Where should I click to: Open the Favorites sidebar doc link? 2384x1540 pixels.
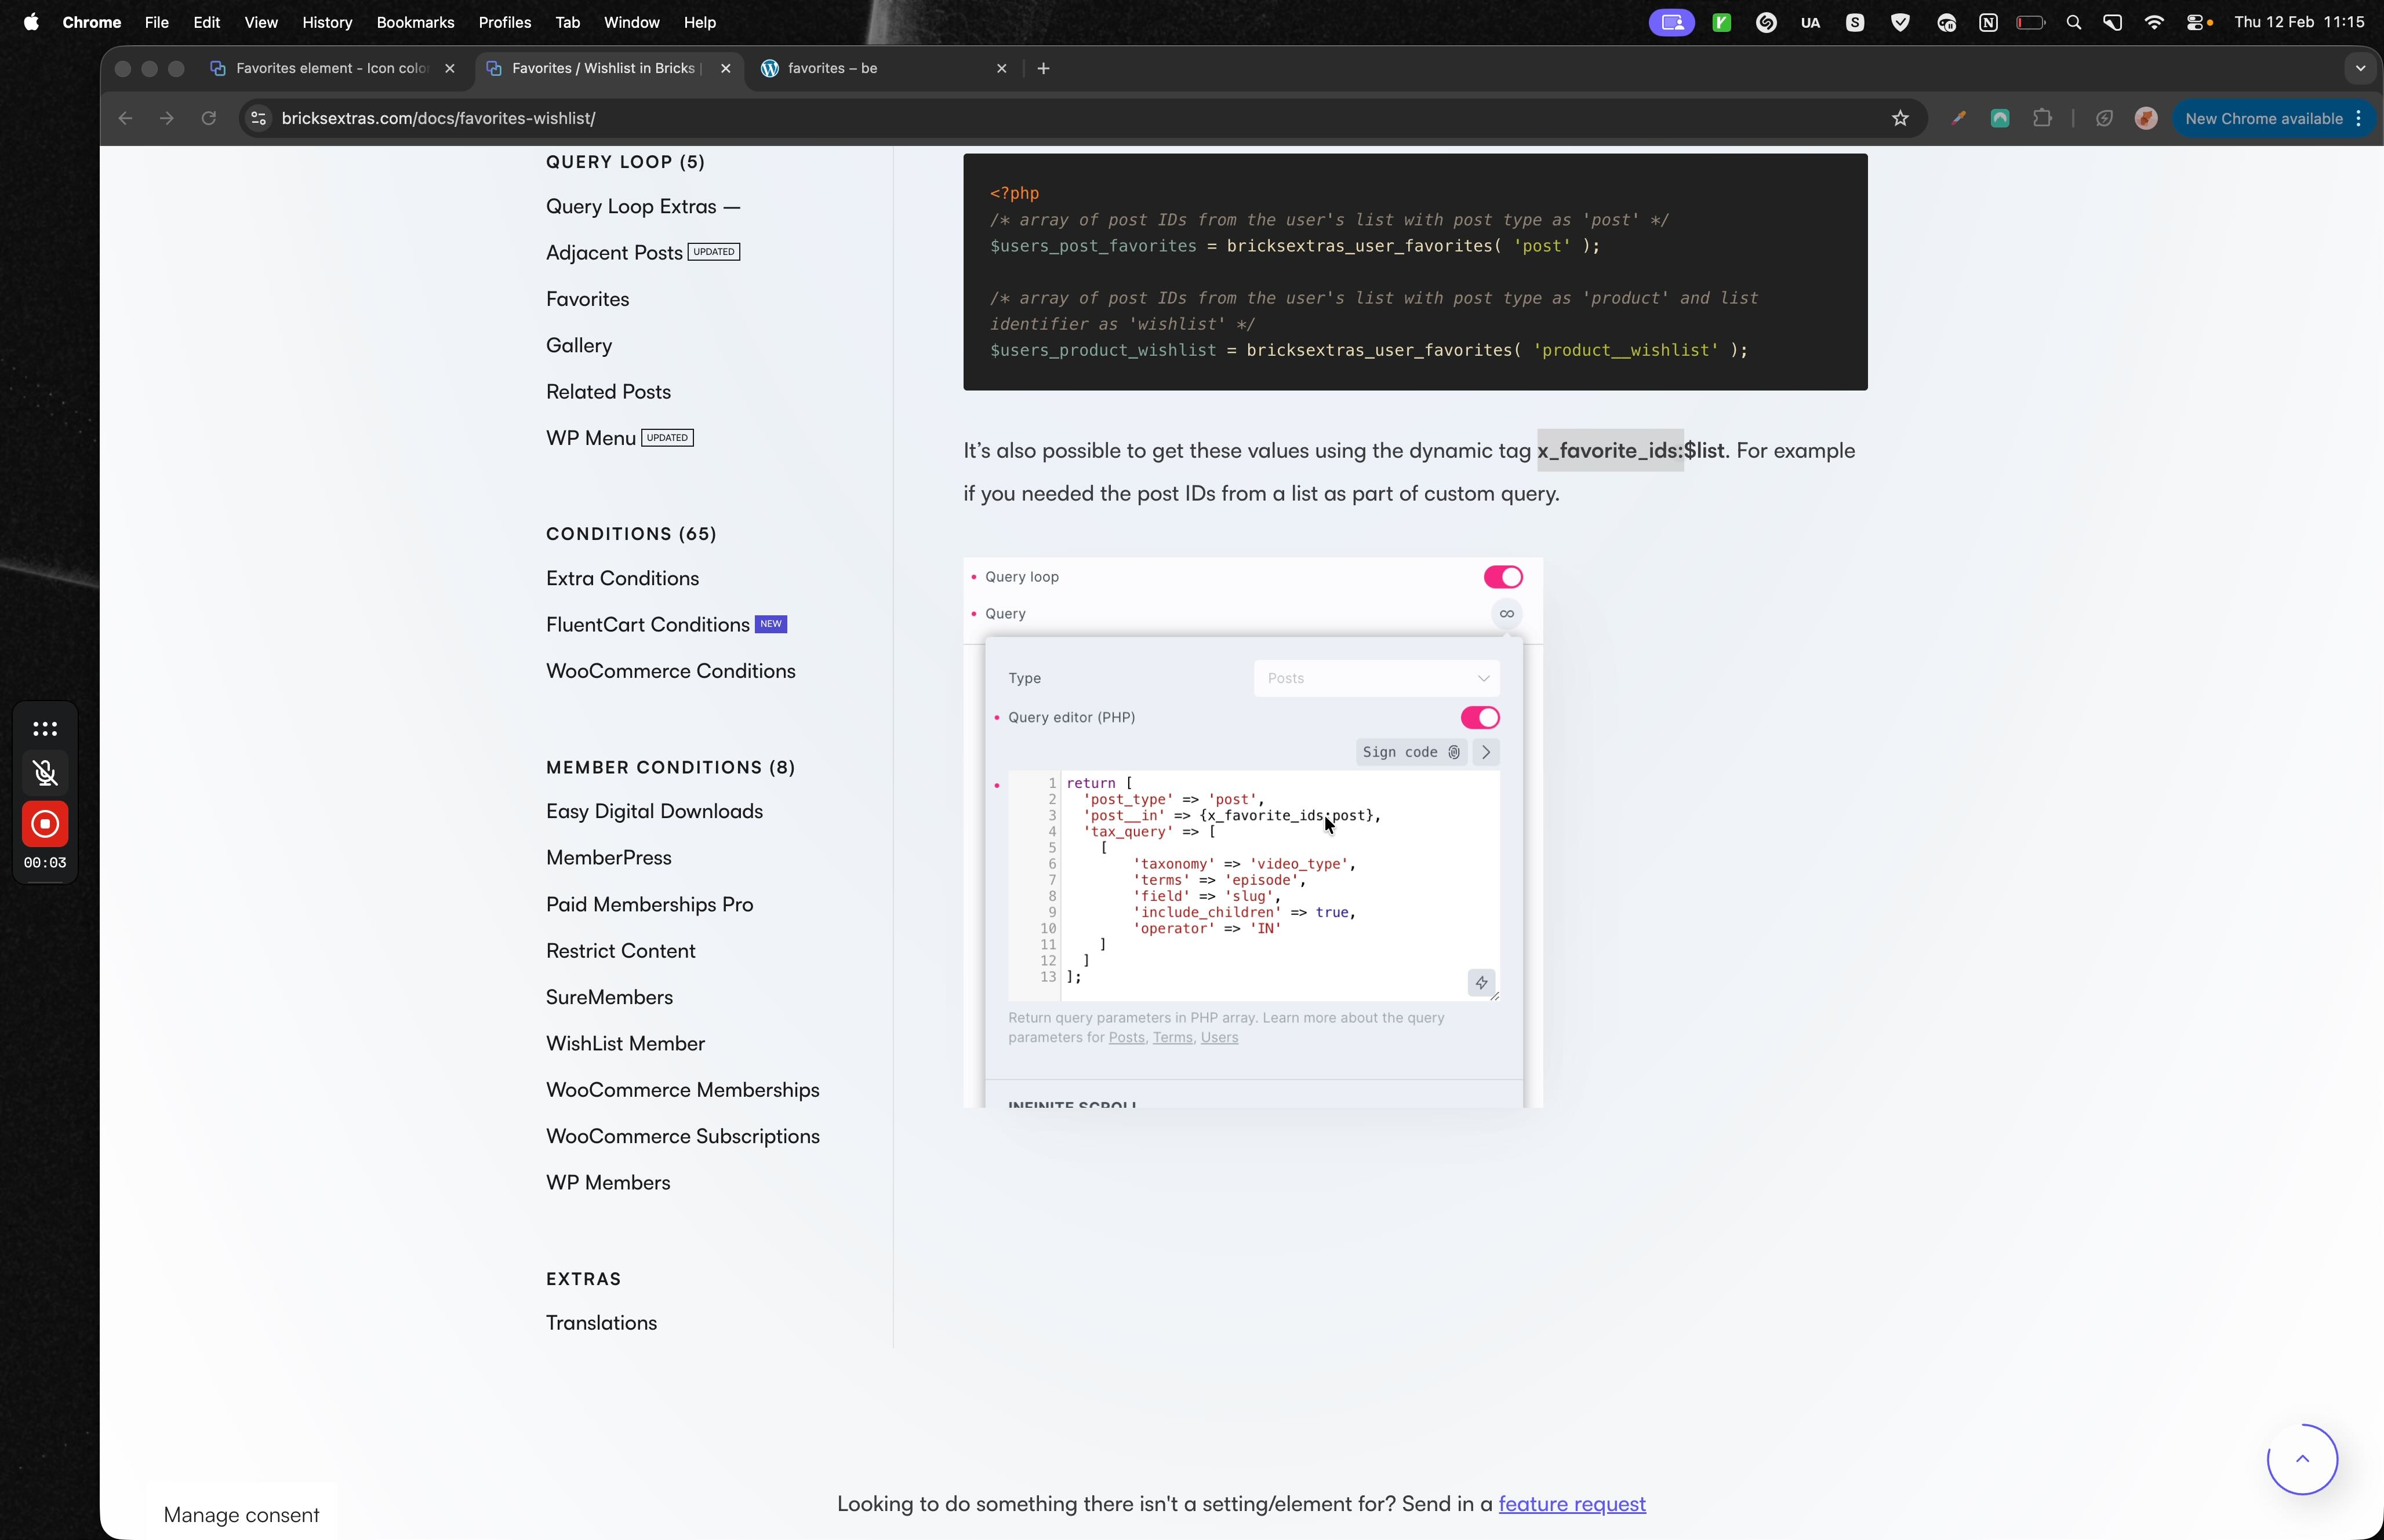tap(587, 299)
